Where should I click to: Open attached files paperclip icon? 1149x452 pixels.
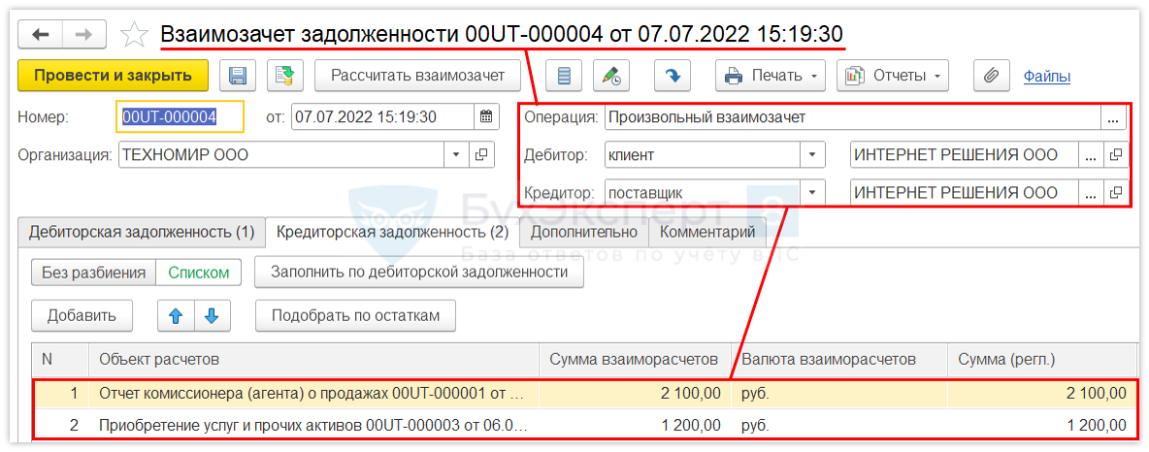[x=992, y=76]
